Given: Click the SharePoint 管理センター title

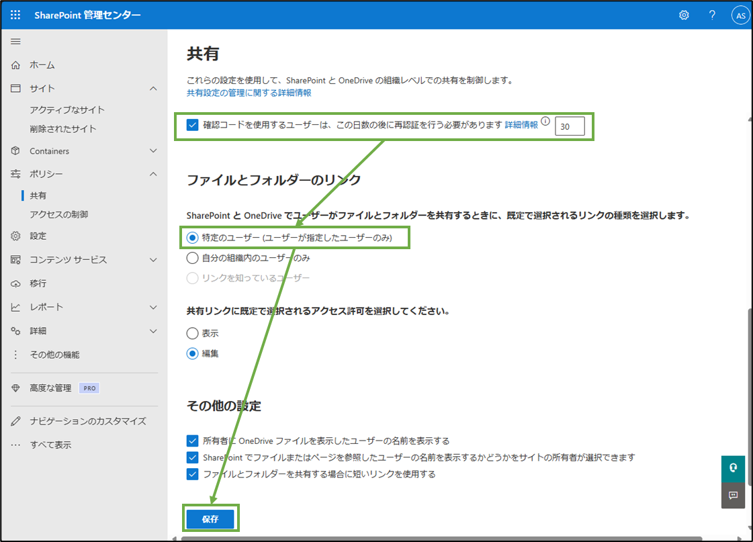Looking at the screenshot, I should pyautogui.click(x=87, y=15).
